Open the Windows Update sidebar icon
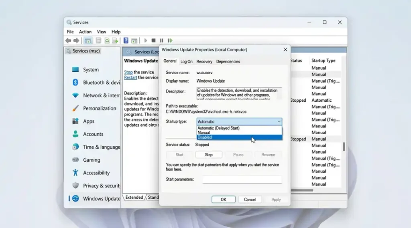This screenshot has height=228, width=411. 75,198
